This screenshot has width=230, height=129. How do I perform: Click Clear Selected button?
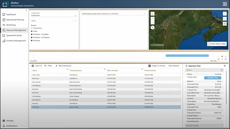click(x=174, y=66)
